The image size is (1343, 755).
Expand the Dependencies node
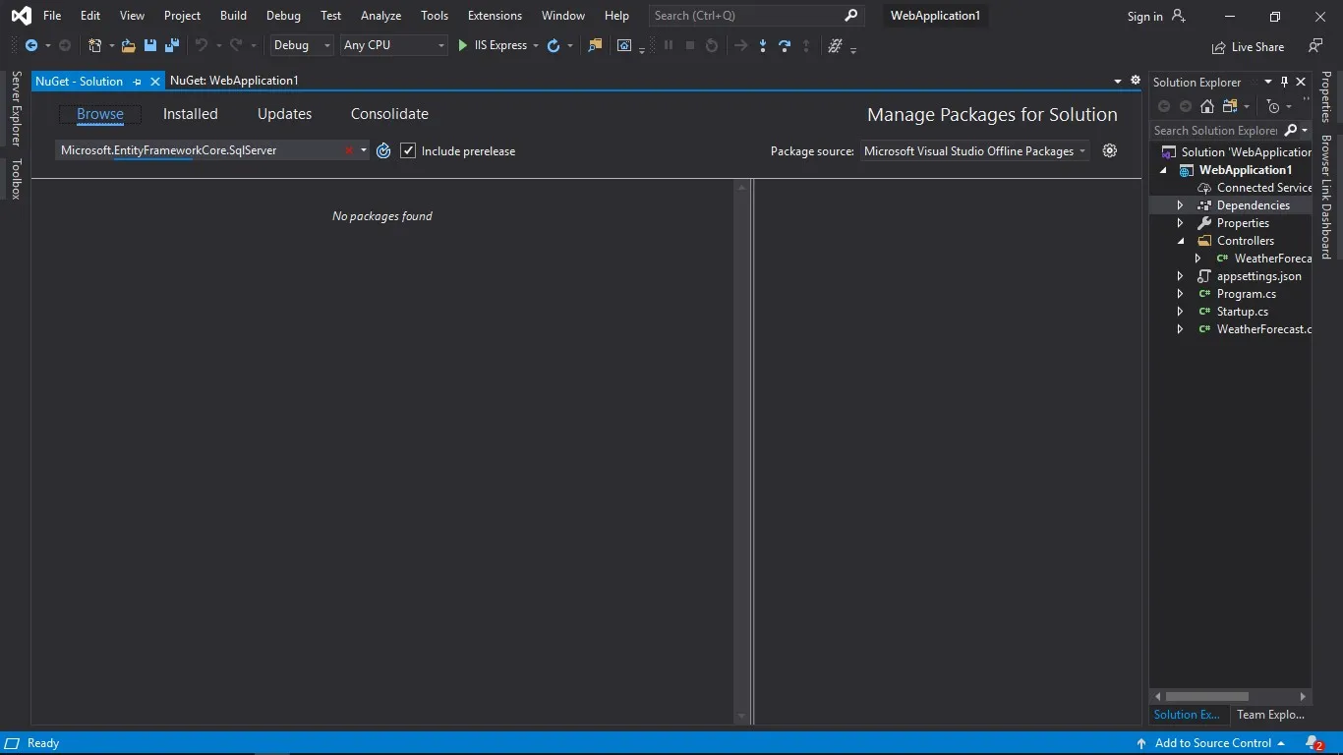coord(1181,205)
